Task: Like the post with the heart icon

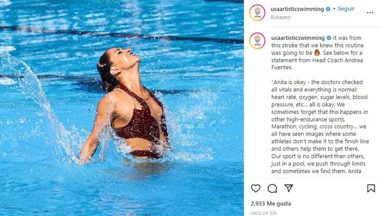Action: [256, 188]
